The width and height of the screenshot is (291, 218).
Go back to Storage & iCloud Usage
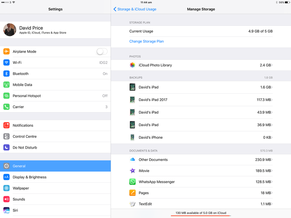135,9
